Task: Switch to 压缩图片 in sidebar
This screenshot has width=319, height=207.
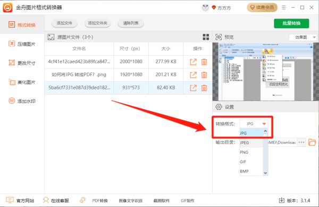Action: click(x=22, y=44)
